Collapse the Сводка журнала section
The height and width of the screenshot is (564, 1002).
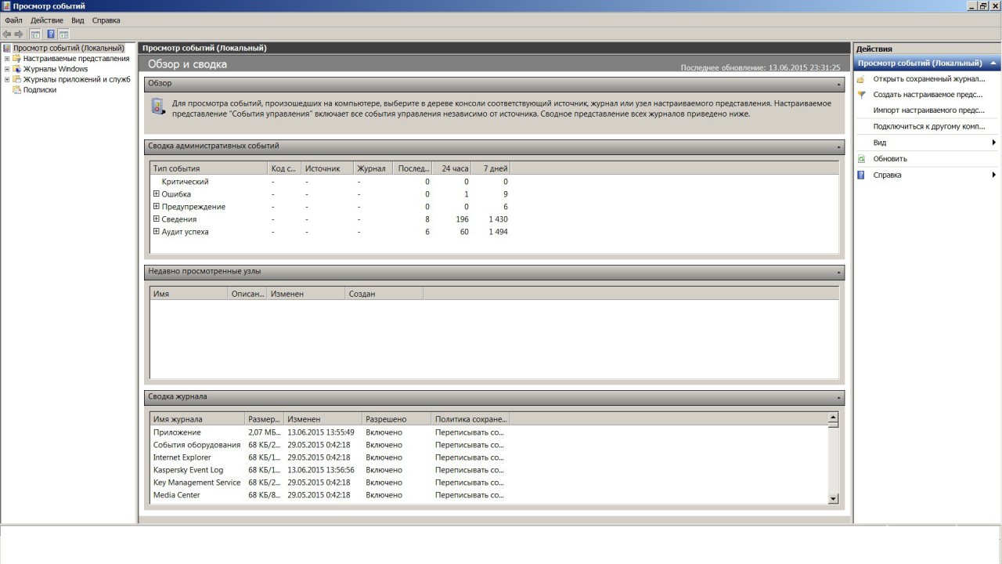click(839, 397)
